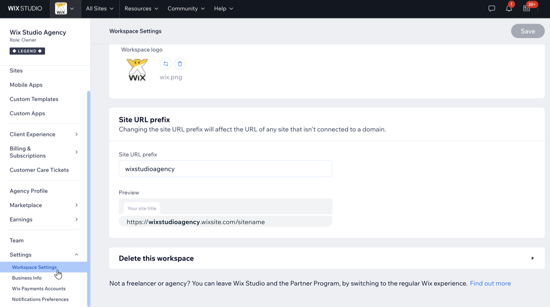Click the sidebar scrollbar

pyautogui.click(x=89, y=198)
